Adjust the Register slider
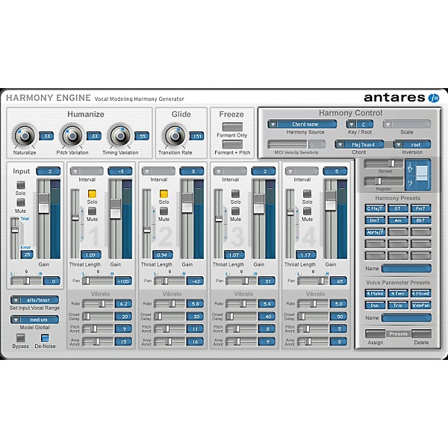This screenshot has height=448, width=448. point(383,181)
